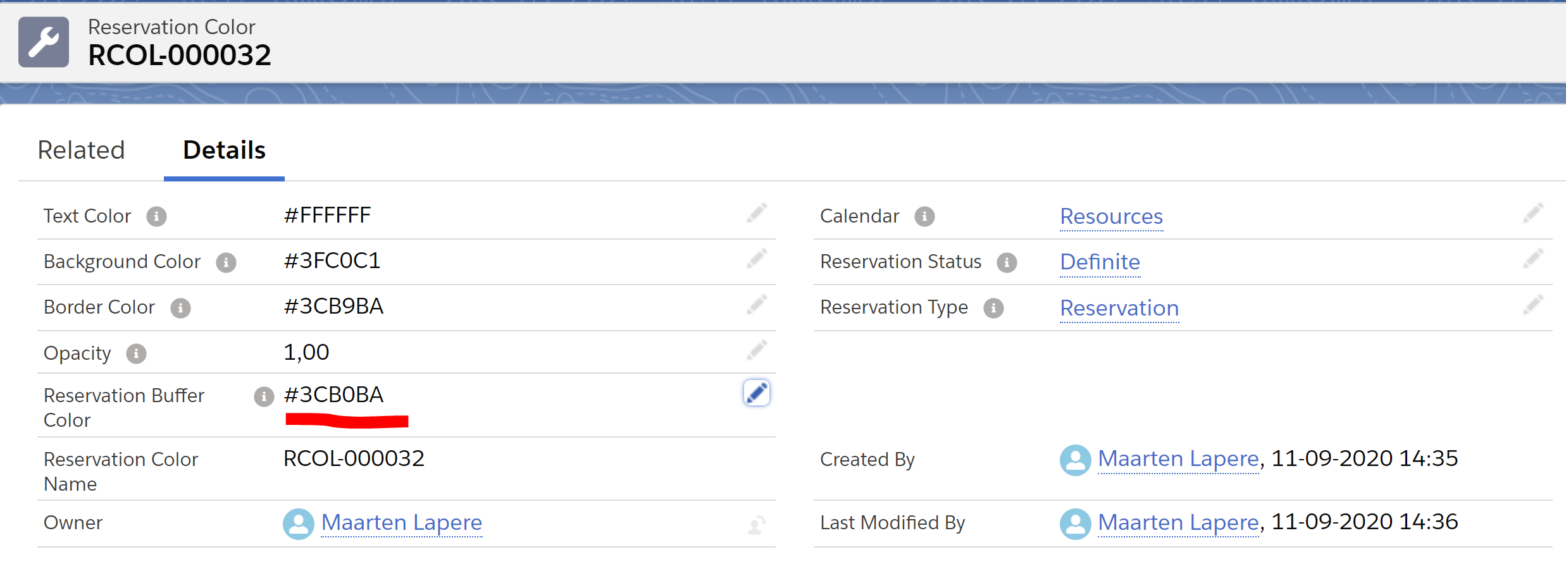Viewport: 1566px width, 564px height.
Task: Edit the Text Color field pencil
Action: coord(756,213)
